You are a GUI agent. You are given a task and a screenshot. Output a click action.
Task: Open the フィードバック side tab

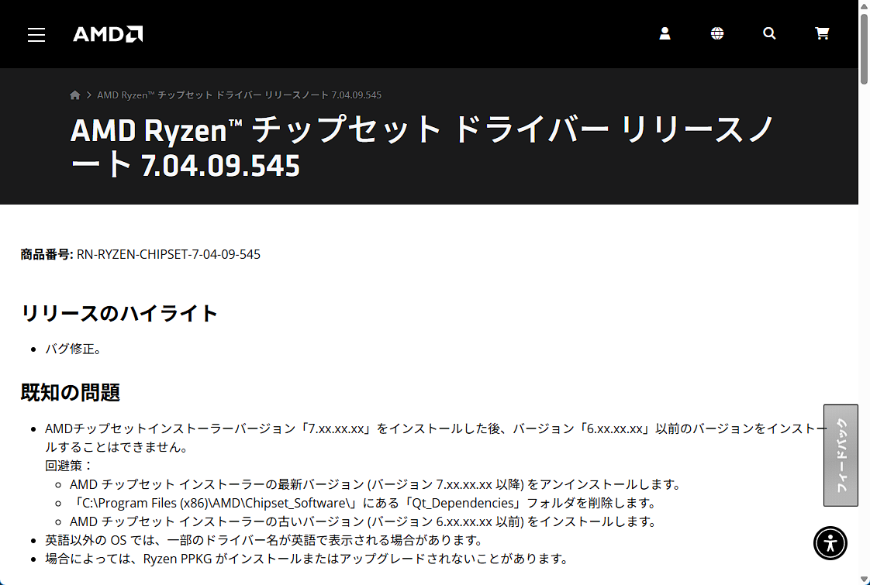[x=841, y=456]
